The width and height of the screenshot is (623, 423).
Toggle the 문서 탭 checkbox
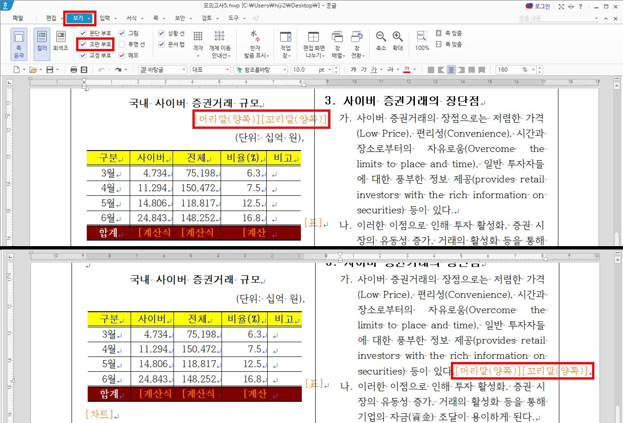(x=162, y=44)
